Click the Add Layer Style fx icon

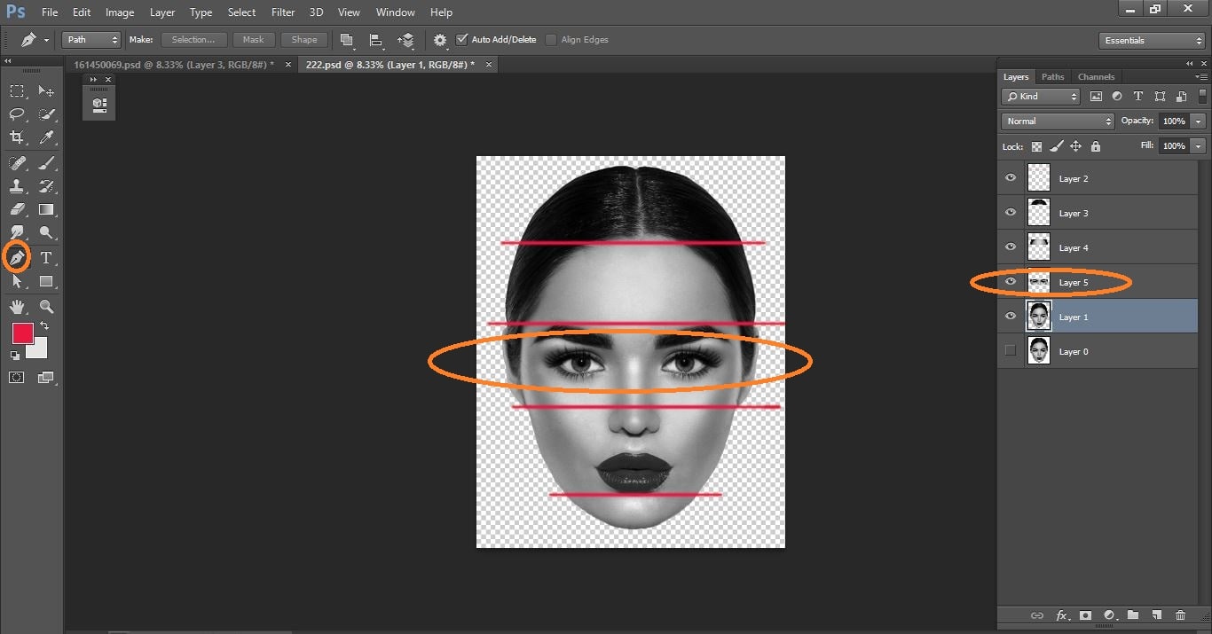click(1063, 614)
